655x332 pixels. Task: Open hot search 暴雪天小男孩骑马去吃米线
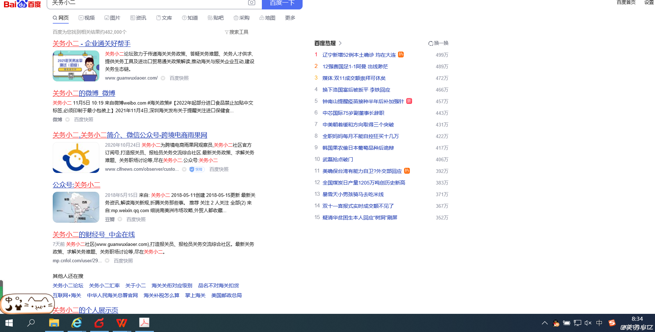coord(353,194)
